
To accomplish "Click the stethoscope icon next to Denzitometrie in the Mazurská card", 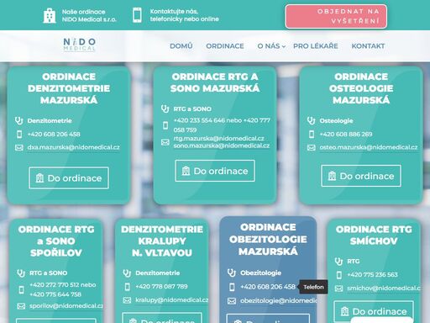I will pyautogui.click(x=18, y=121).
